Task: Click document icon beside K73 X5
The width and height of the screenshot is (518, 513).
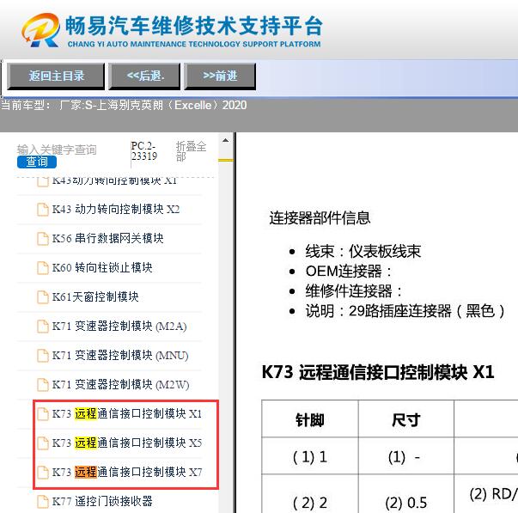Action: pyautogui.click(x=43, y=443)
